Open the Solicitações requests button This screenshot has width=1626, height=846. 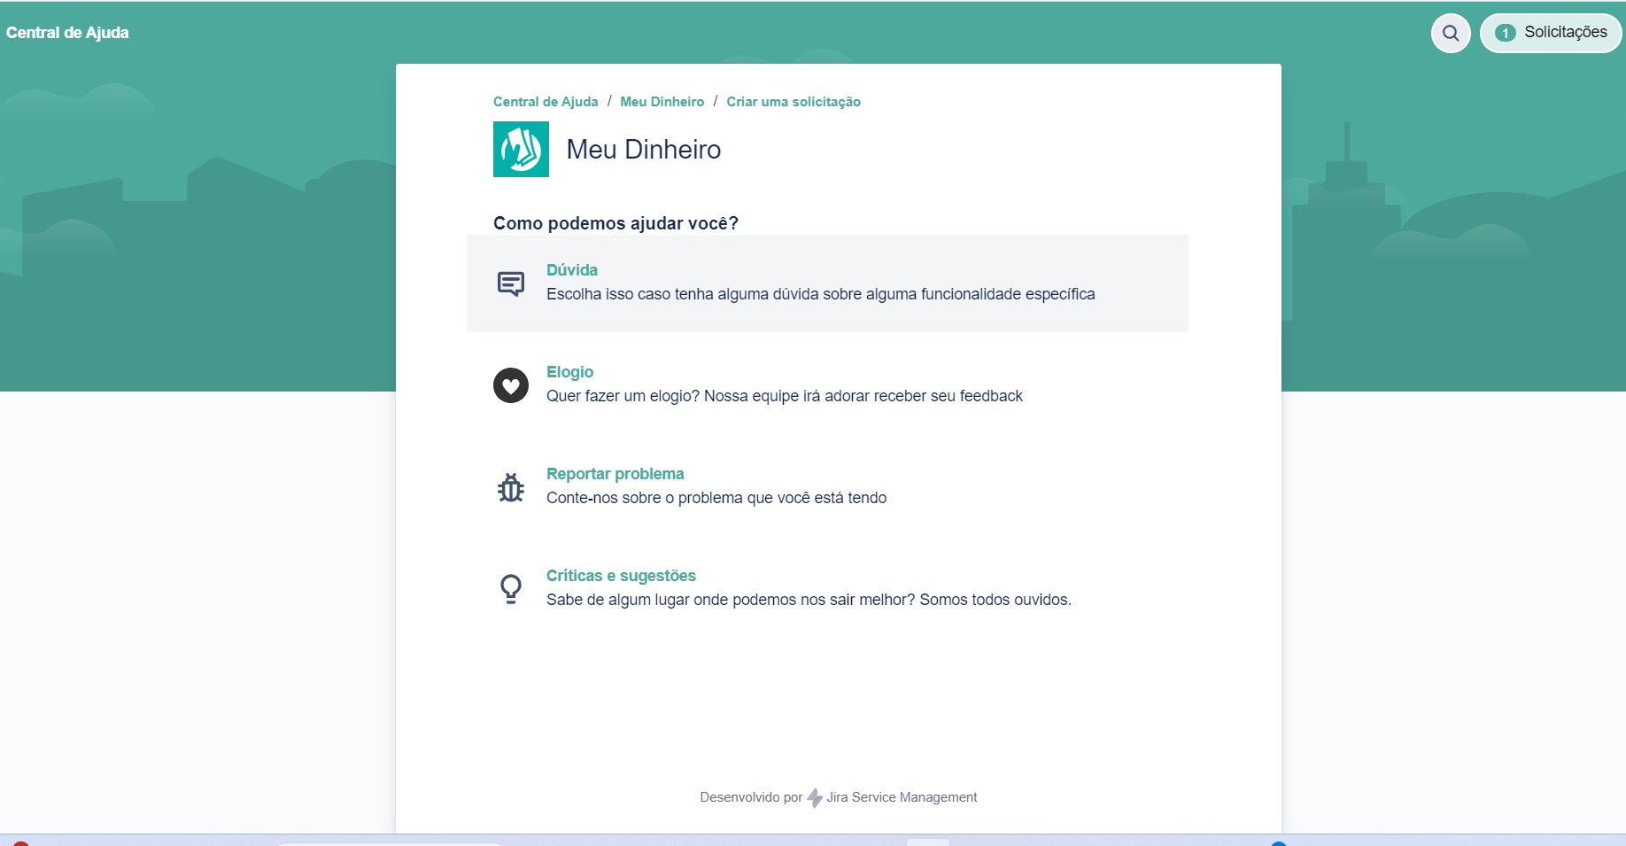pos(1551,34)
